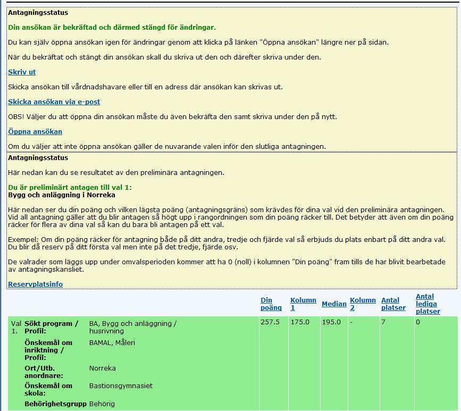Click 'Ort/Utb. anordnare:' label

click(44, 372)
